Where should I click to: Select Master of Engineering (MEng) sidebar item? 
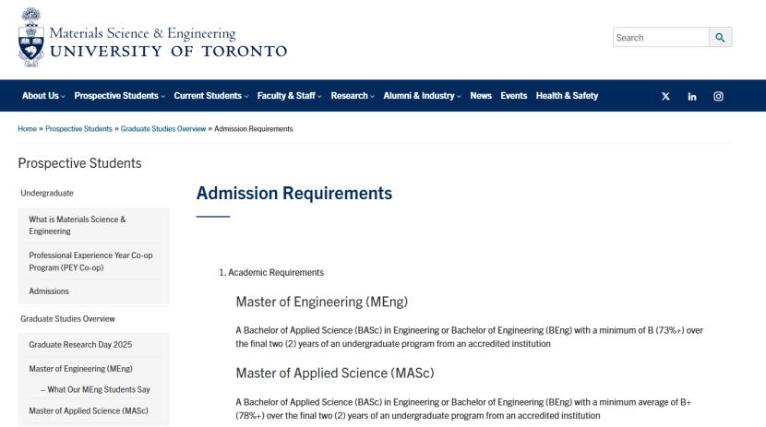pyautogui.click(x=81, y=369)
